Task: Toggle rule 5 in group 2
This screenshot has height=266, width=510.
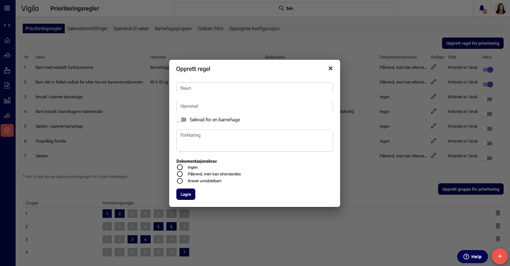Action: (x=159, y=226)
